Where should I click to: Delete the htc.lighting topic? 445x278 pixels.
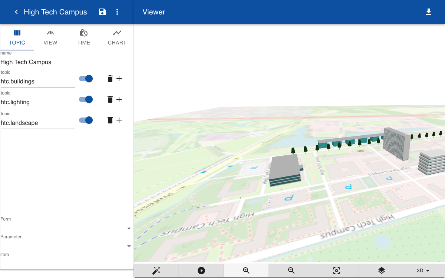[x=110, y=99]
